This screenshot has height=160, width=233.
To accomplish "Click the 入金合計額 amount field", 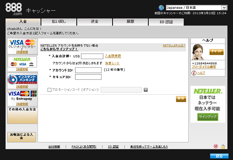I will click(x=92, y=56).
